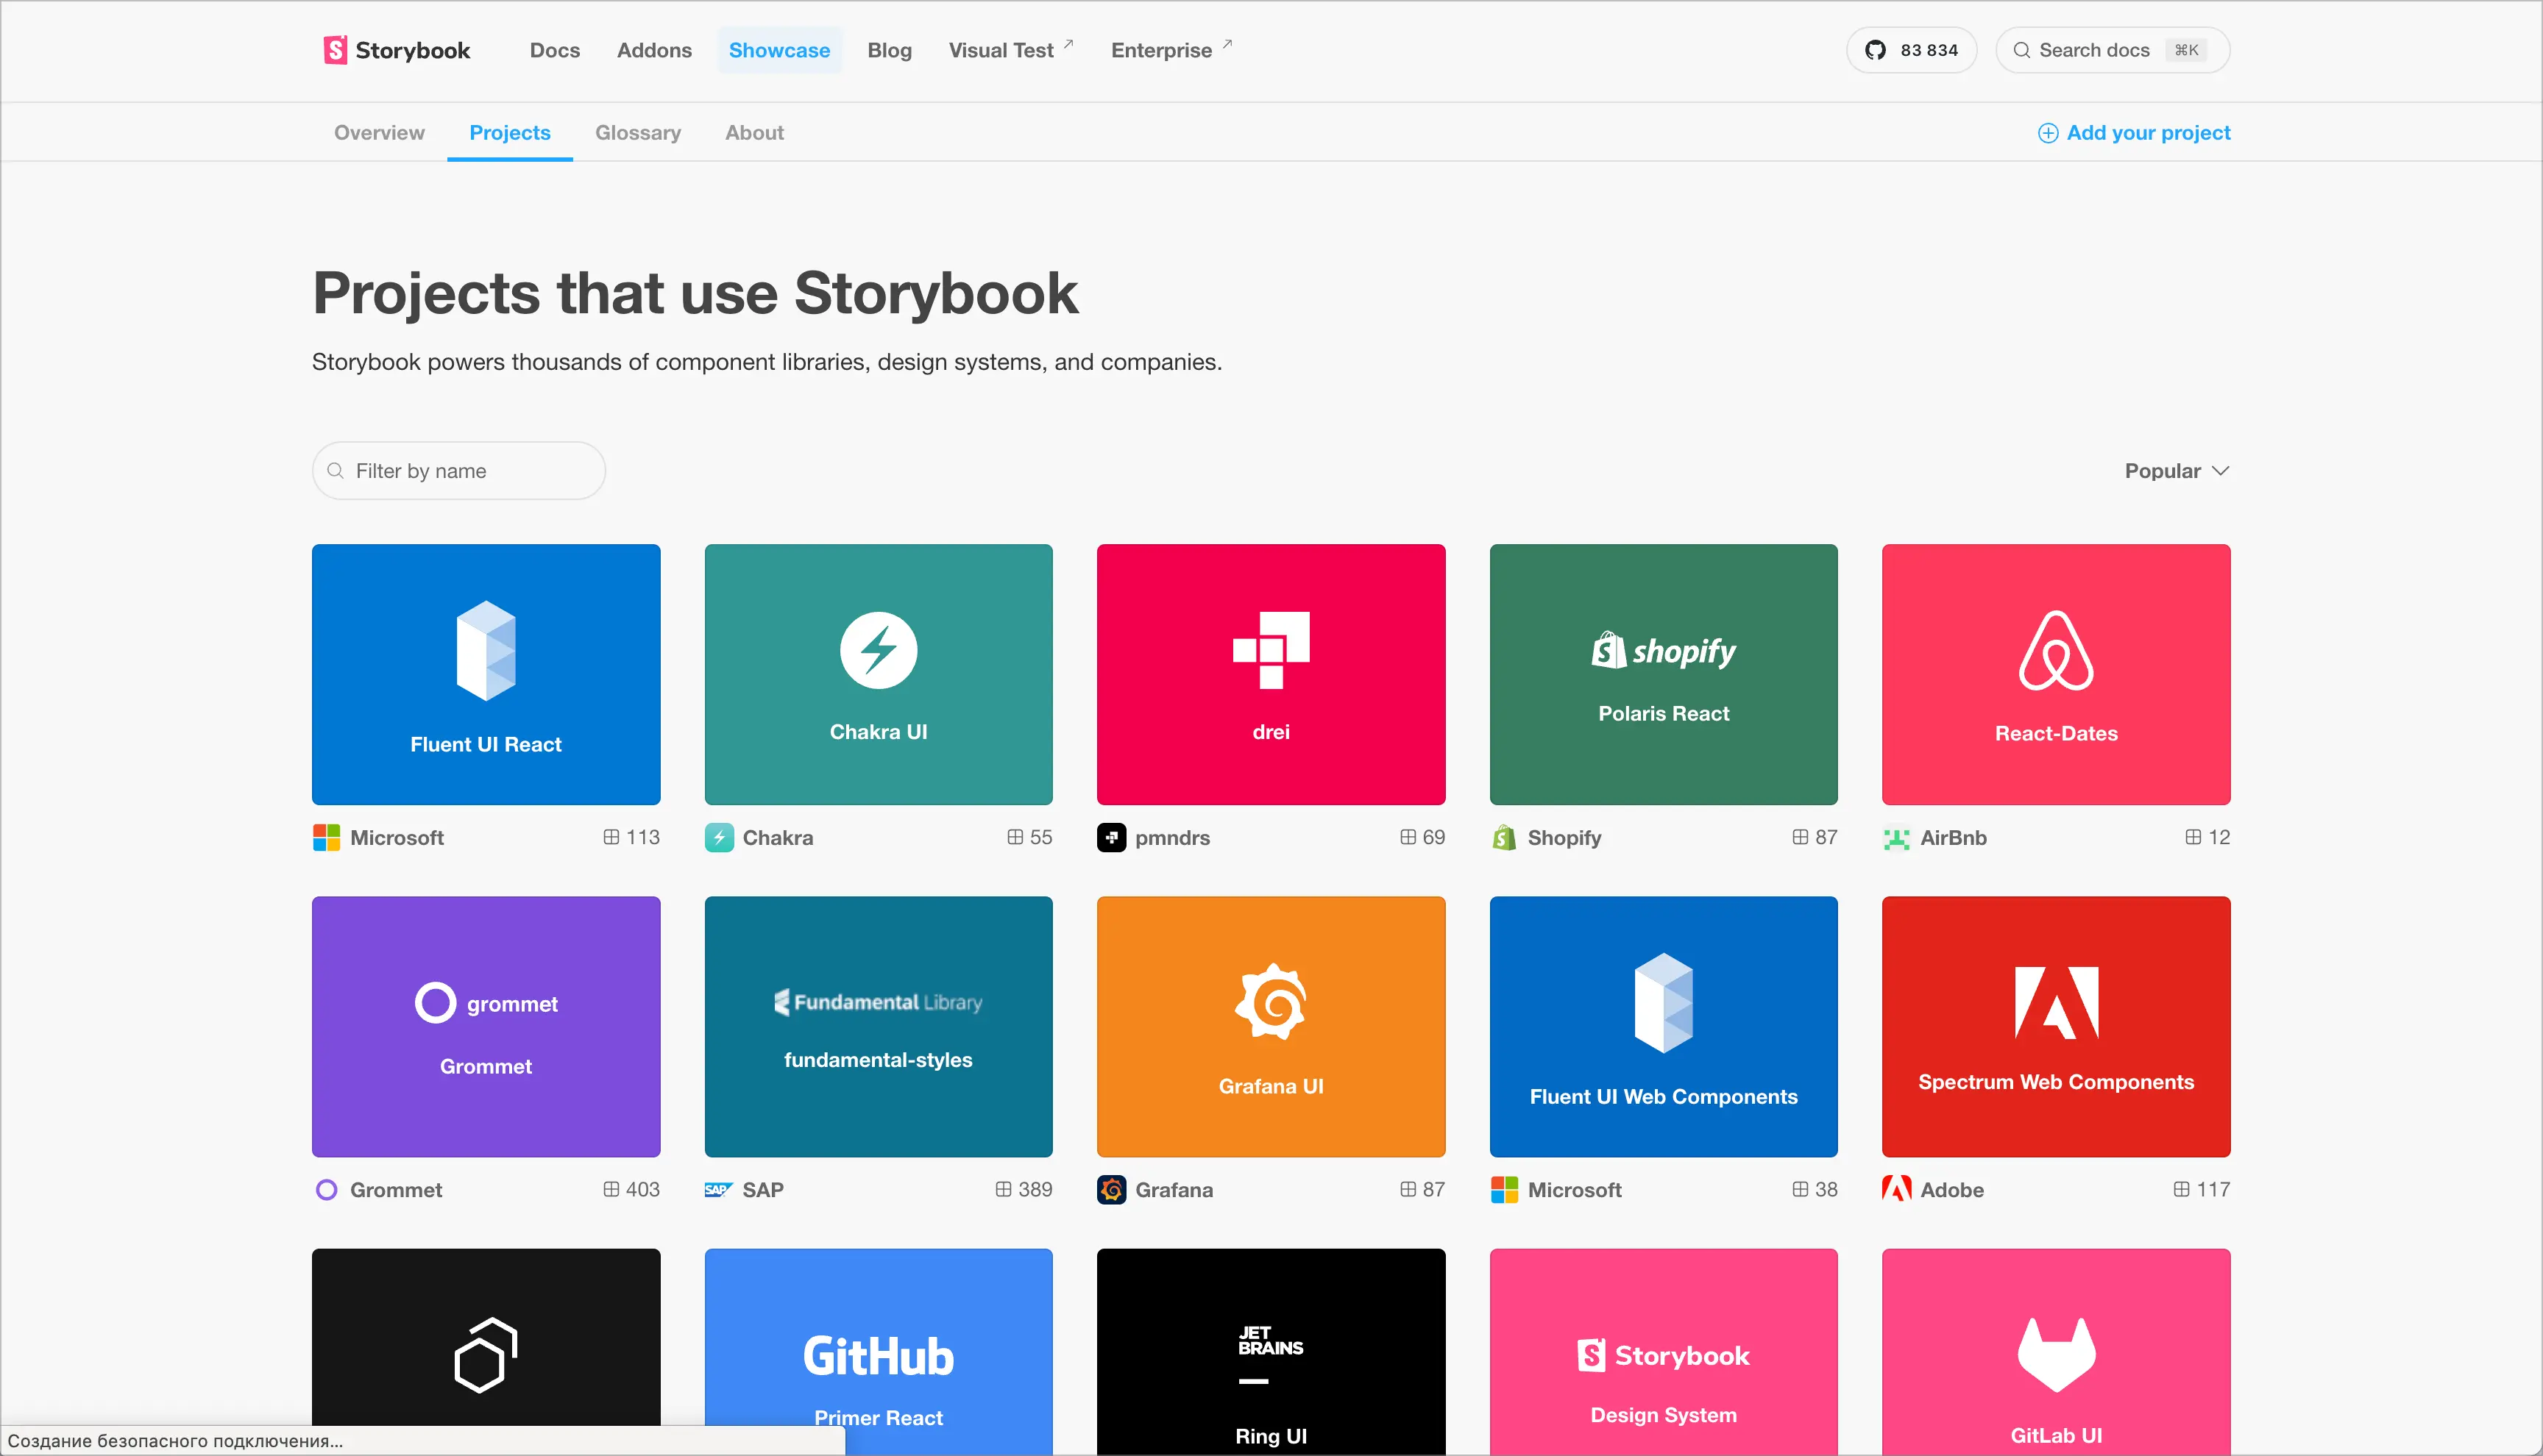This screenshot has height=1456, width=2543.
Task: Click the Chakra small logo icon
Action: pos(720,838)
